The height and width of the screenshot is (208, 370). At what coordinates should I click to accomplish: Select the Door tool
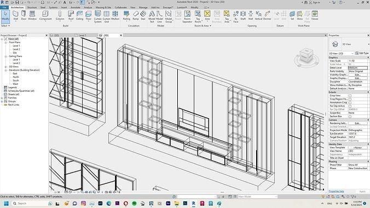24,15
